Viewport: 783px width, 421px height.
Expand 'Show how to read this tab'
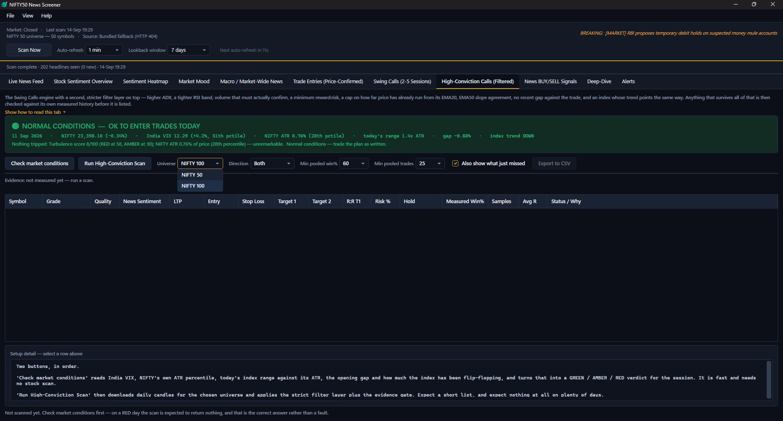[35, 112]
